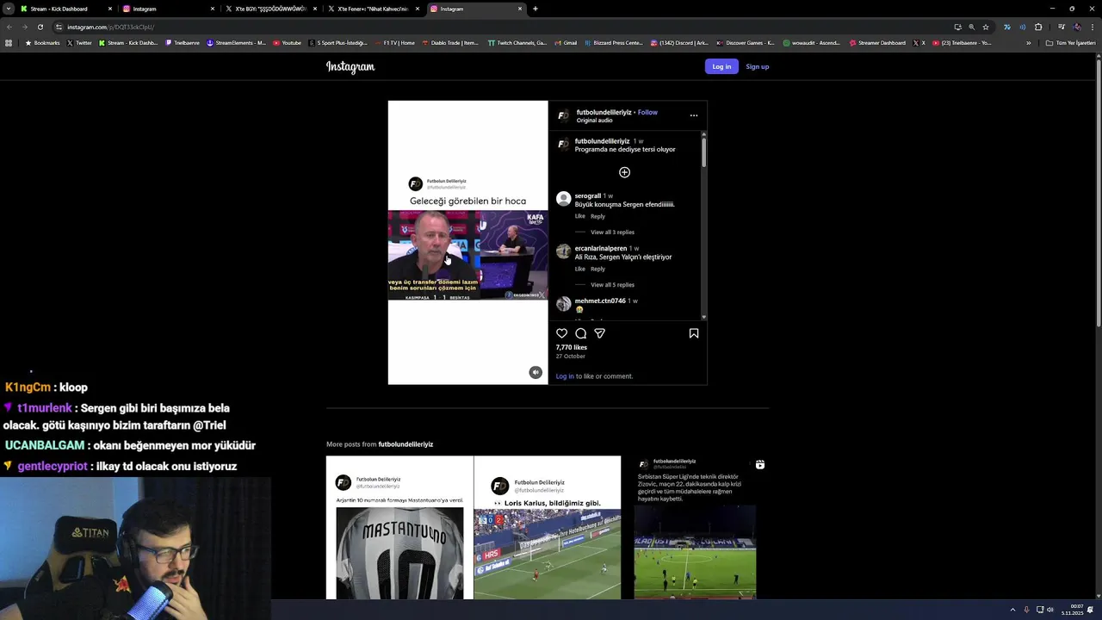Save the post with bookmark icon
Viewport: 1102px width, 620px height.
pos(694,333)
